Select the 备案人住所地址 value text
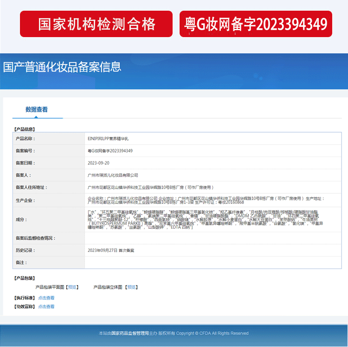This screenshot has height=347, width=348. click(151, 187)
